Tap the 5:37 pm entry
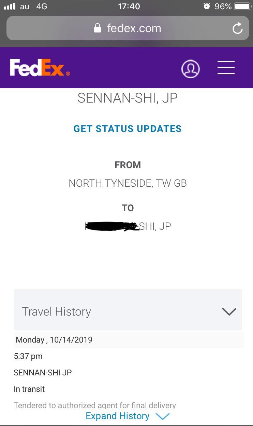253x426 pixels. coord(28,356)
